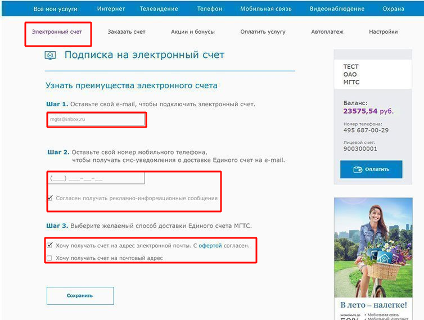This screenshot has width=424, height=320.
Task: Switch to the Заказать счет tab
Action: point(127,31)
